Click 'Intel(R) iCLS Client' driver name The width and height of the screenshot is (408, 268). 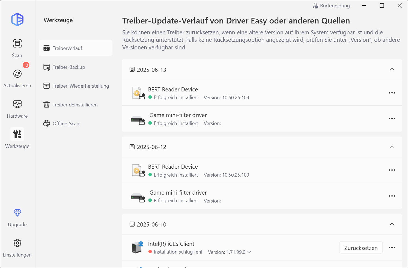click(171, 244)
